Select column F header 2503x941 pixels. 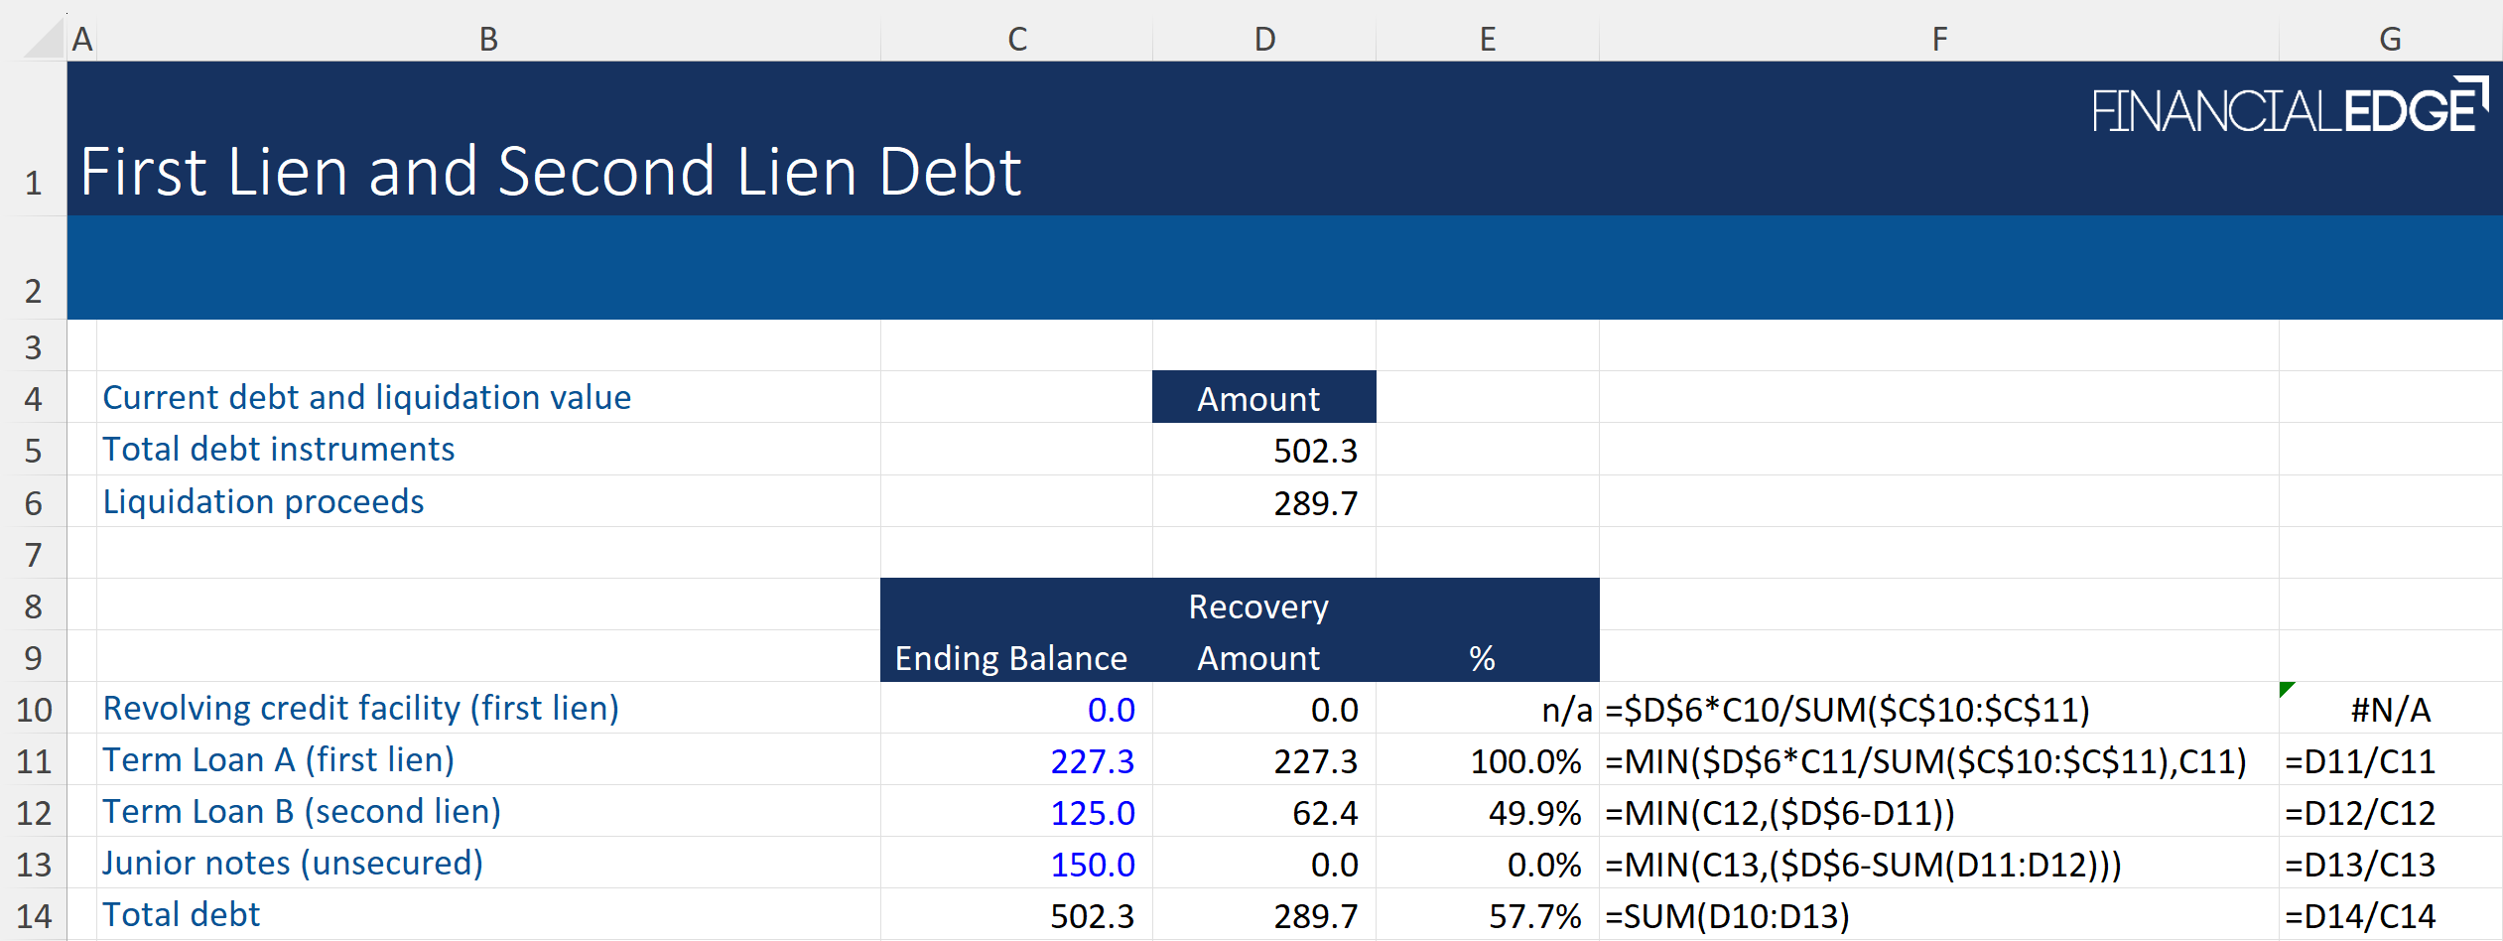tap(1938, 40)
